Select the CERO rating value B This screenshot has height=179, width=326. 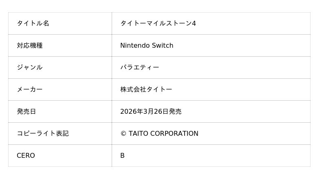122,156
